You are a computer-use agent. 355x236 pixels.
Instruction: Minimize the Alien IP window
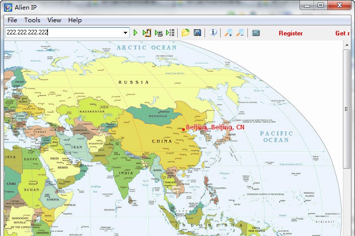(x=307, y=6)
